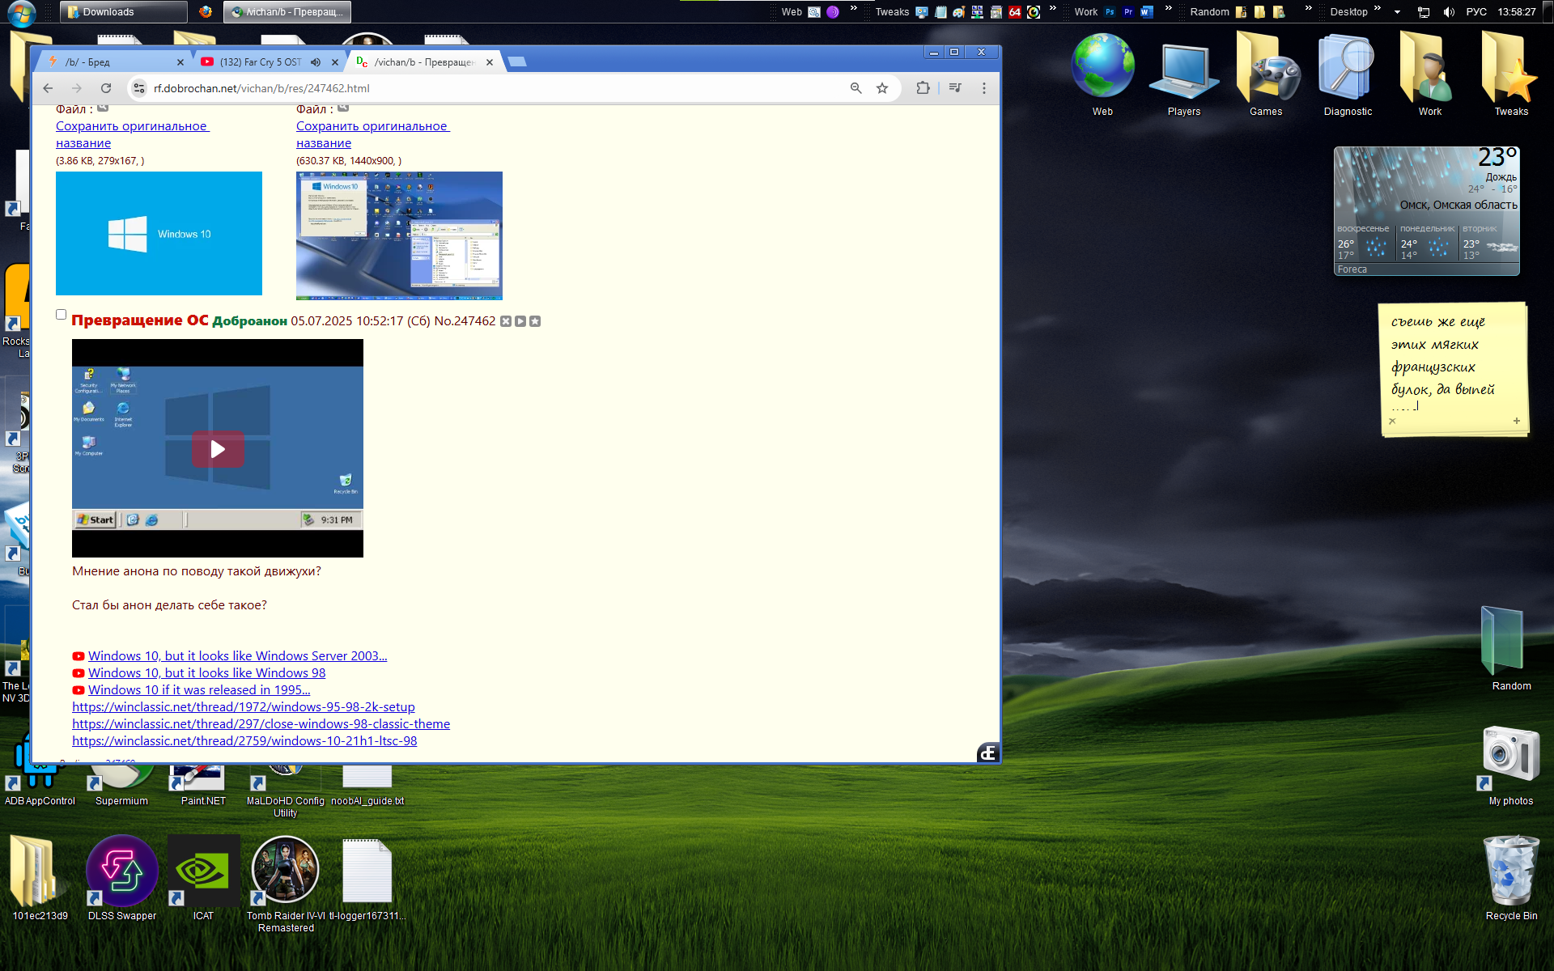1554x971 pixels.
Task: Open Tomb Raider IV-VI Remastered shortcut
Action: [286, 884]
